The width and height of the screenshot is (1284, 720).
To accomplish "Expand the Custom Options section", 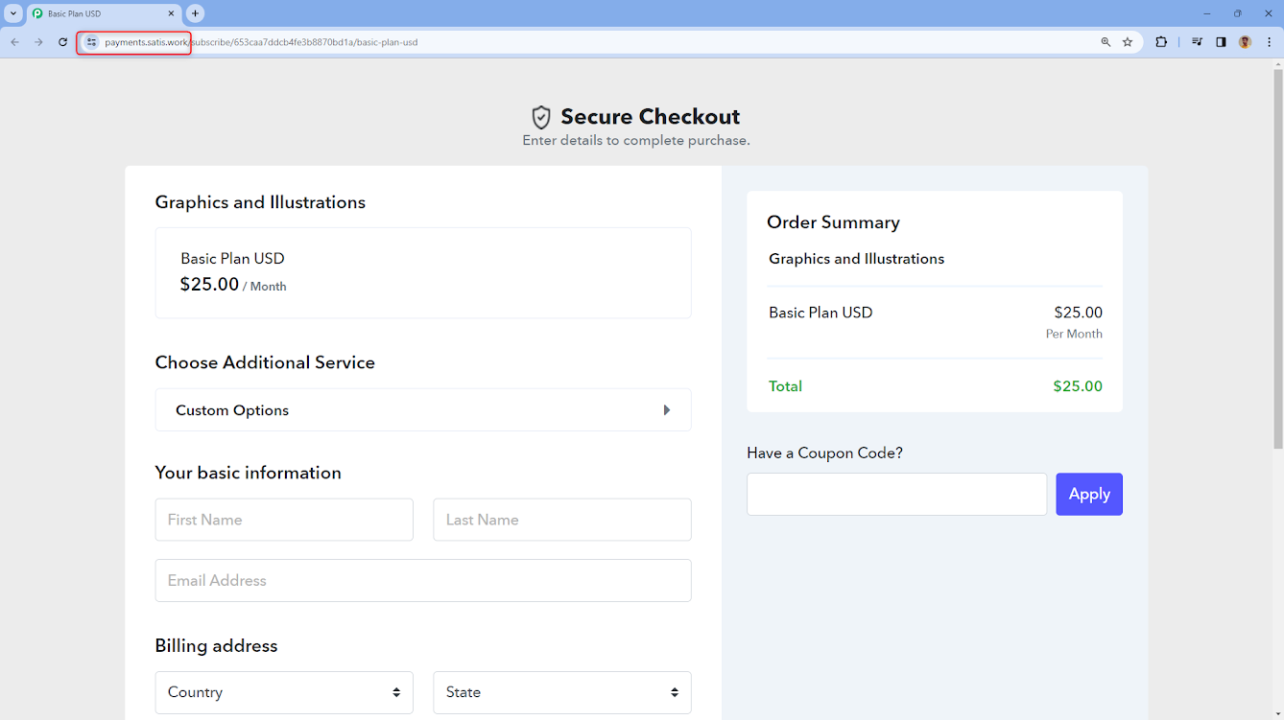I will click(423, 410).
